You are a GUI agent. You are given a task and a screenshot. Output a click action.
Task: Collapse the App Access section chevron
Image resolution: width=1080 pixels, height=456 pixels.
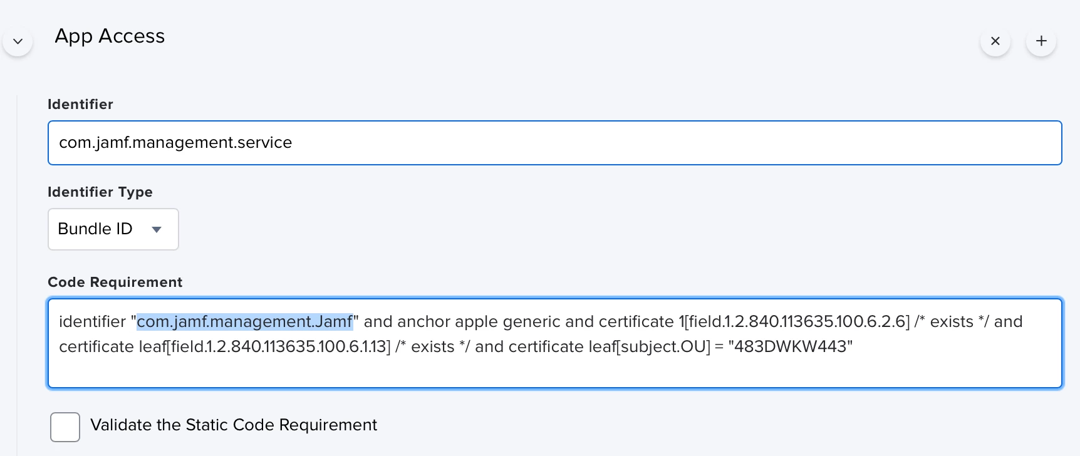18,41
